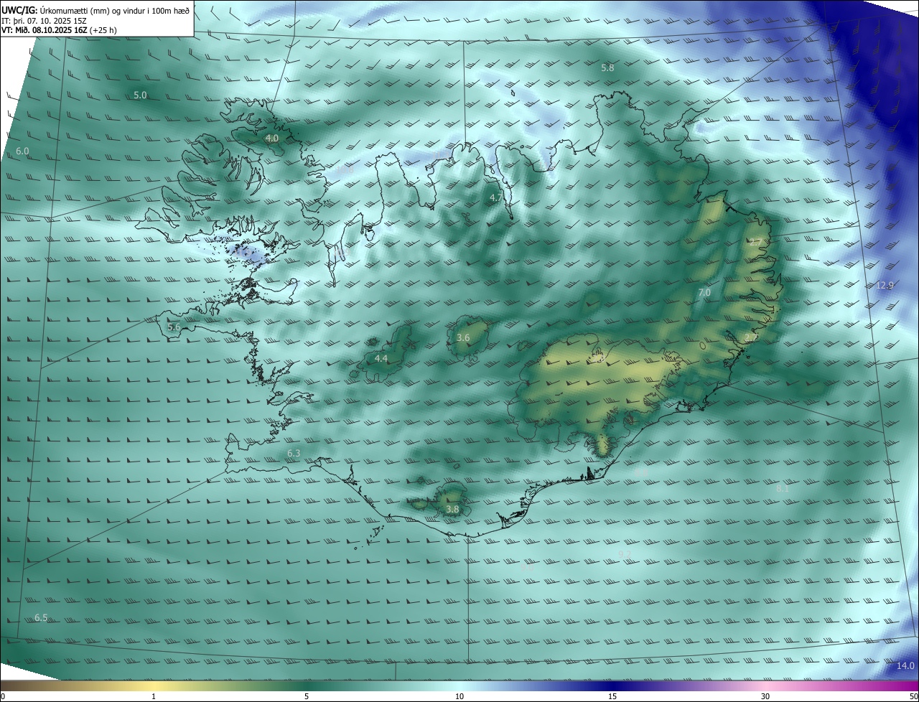Screen dimensions: 919x702
Task: Click the 14.0 value label on the map
Action: coord(906,666)
